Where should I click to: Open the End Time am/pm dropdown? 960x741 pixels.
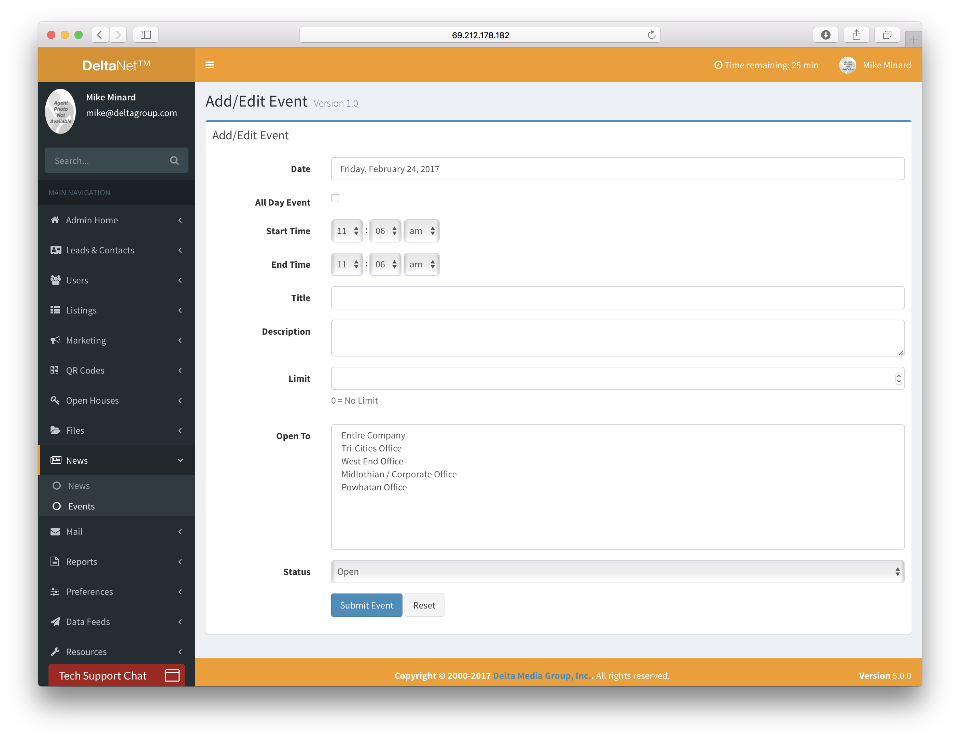tap(421, 264)
